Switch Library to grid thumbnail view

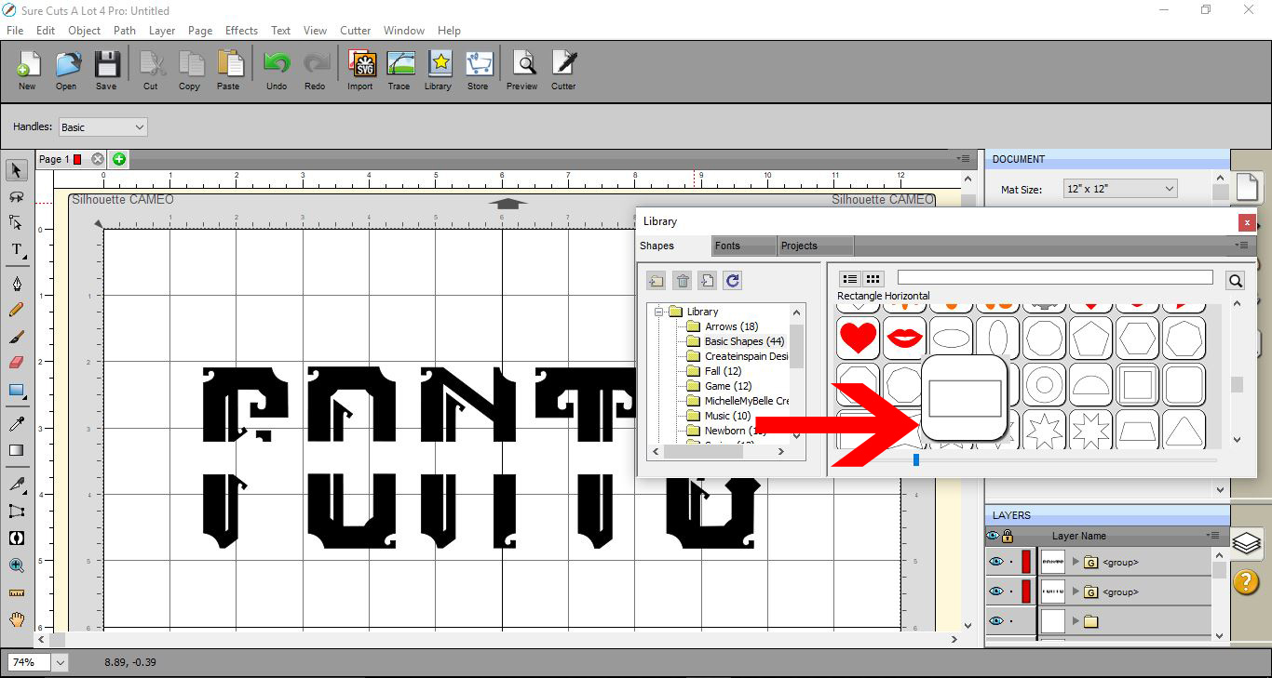pos(873,279)
